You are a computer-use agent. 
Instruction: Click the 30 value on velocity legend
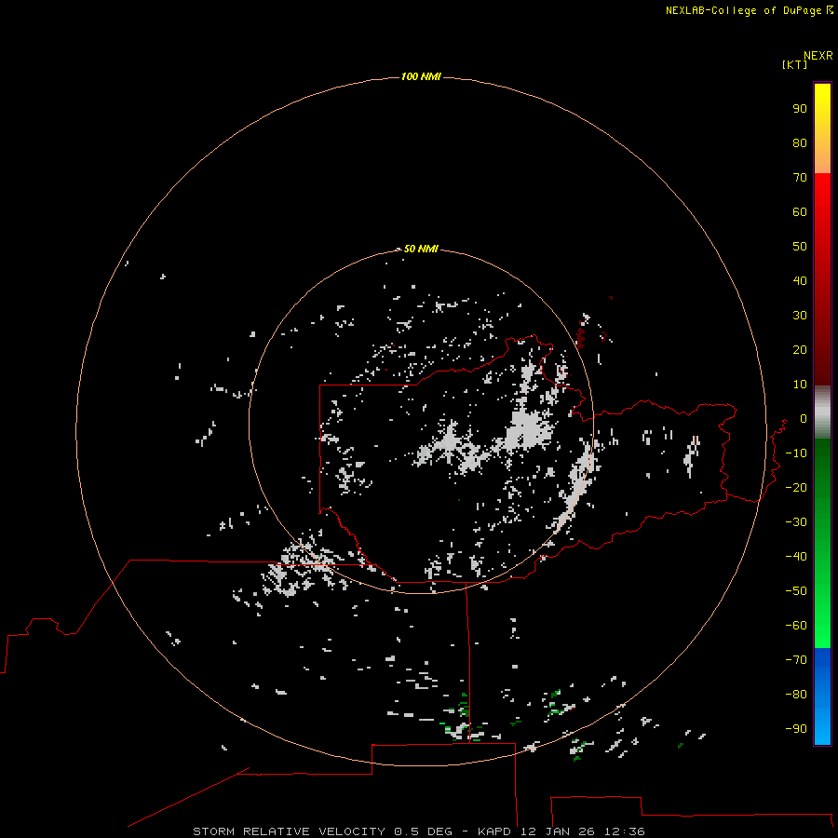[x=800, y=316]
